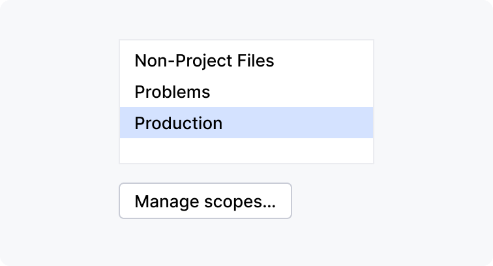Viewport: 493px width, 266px height.
Task: Switch the selection to Non-Project Files
Action: point(204,61)
